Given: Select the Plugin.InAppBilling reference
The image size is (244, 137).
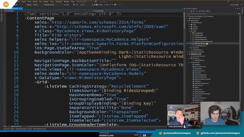Looking at the screenshot, I should 200,75.
